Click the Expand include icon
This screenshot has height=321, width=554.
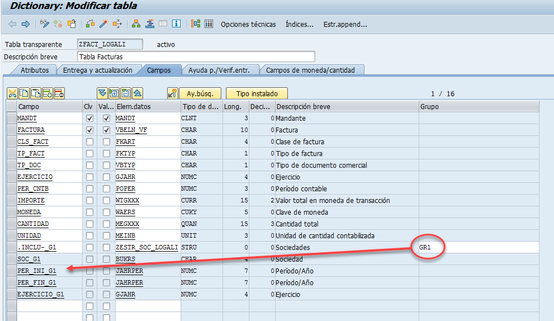click(114, 93)
